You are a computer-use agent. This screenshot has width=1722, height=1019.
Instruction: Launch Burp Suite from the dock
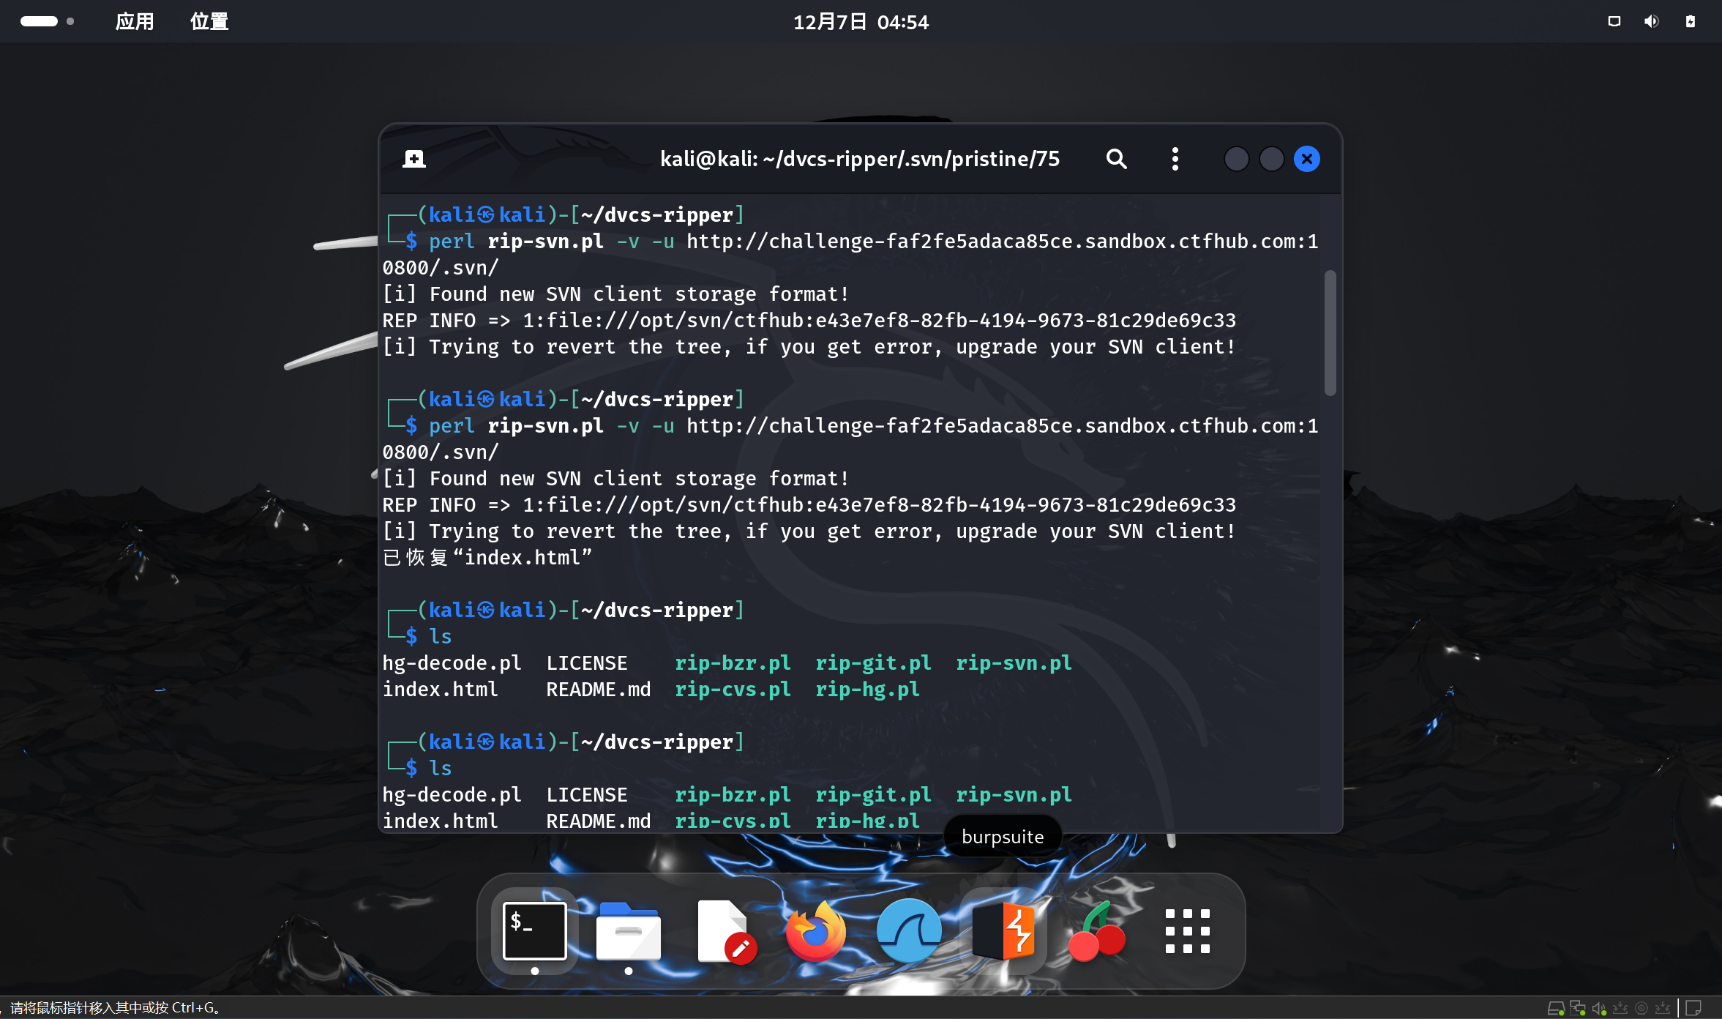(x=1003, y=931)
